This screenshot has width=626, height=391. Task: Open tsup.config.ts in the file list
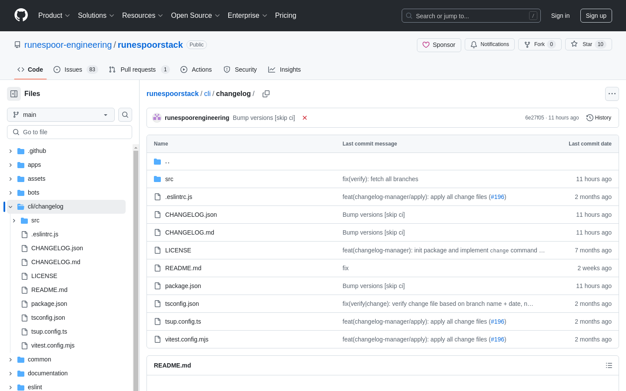pos(183,321)
